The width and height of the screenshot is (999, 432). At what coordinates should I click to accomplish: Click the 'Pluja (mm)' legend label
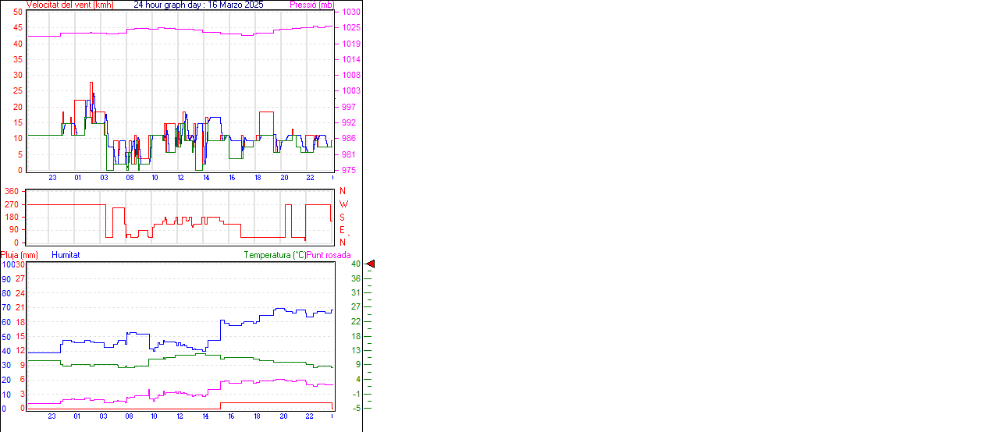(x=20, y=255)
